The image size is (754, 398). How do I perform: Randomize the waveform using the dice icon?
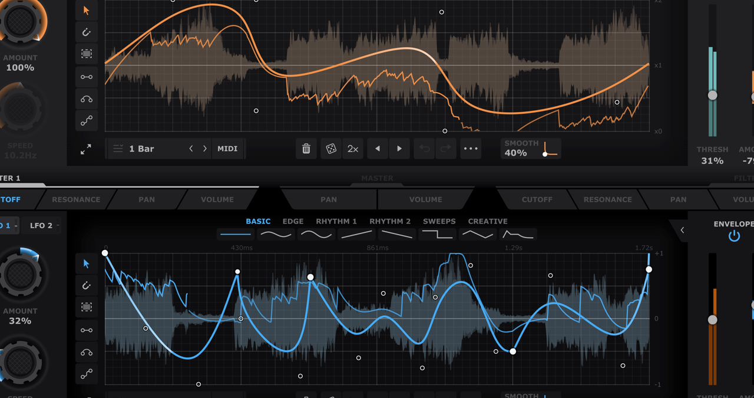(331, 149)
